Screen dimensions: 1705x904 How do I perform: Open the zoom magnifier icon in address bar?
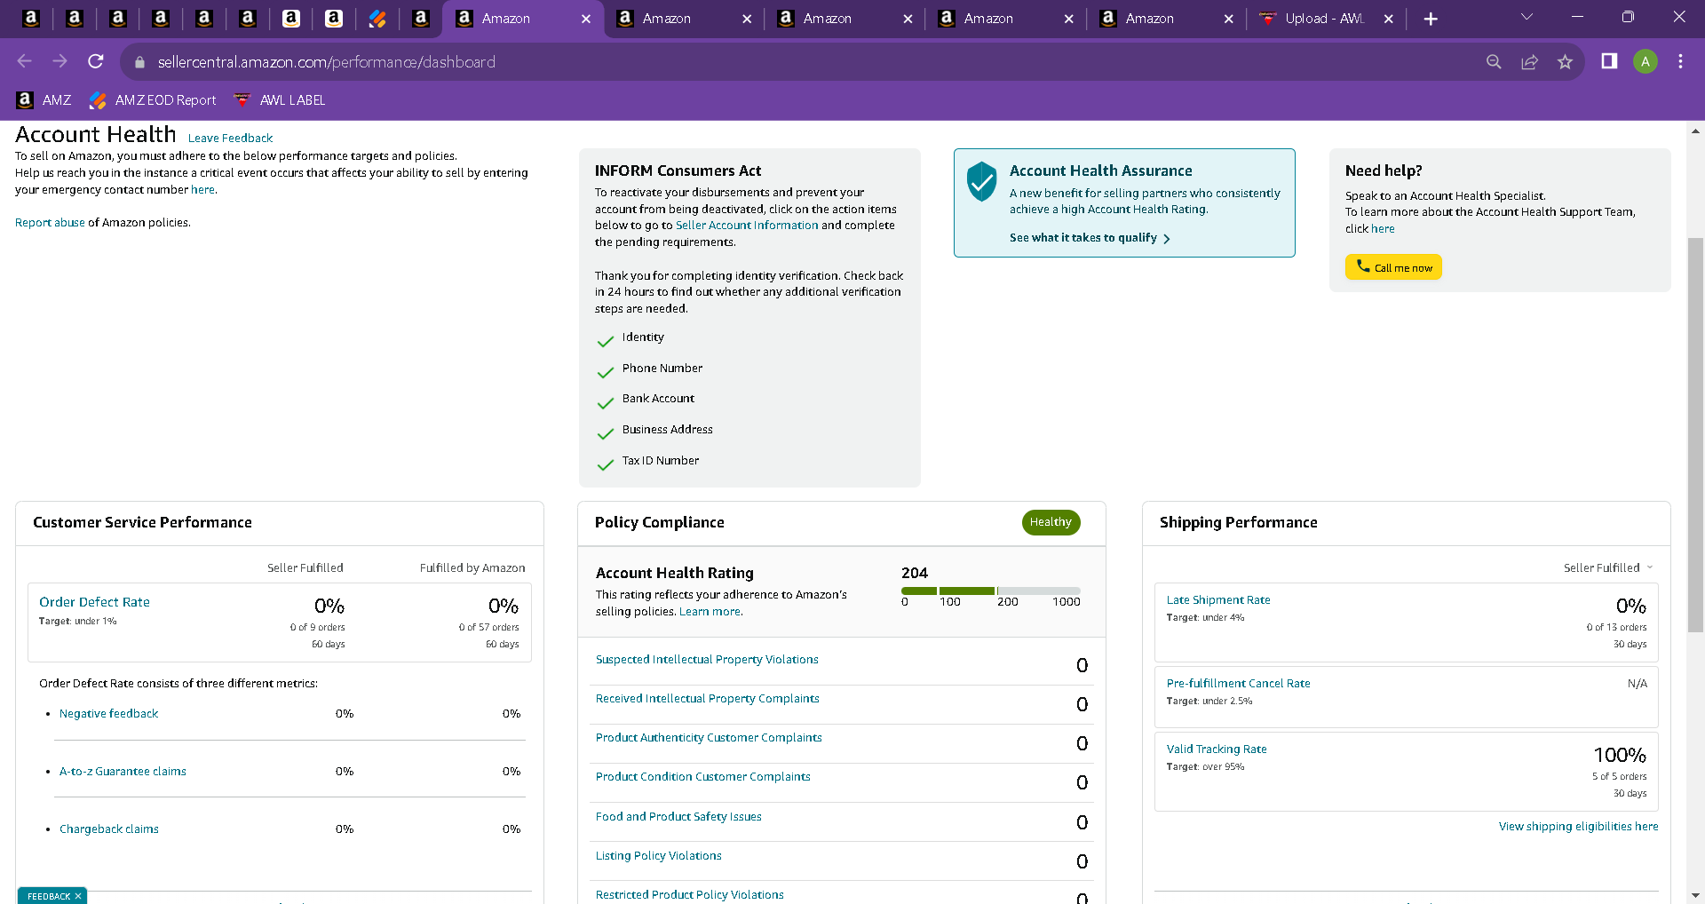(1494, 61)
